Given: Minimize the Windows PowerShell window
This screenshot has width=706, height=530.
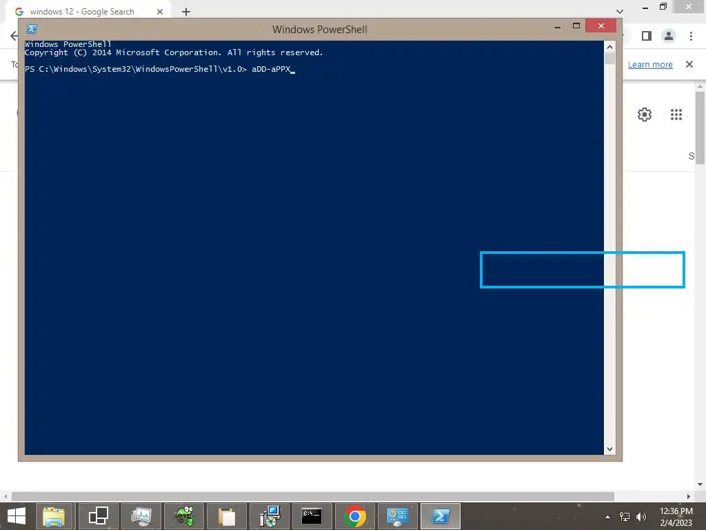Looking at the screenshot, I should click(x=558, y=27).
